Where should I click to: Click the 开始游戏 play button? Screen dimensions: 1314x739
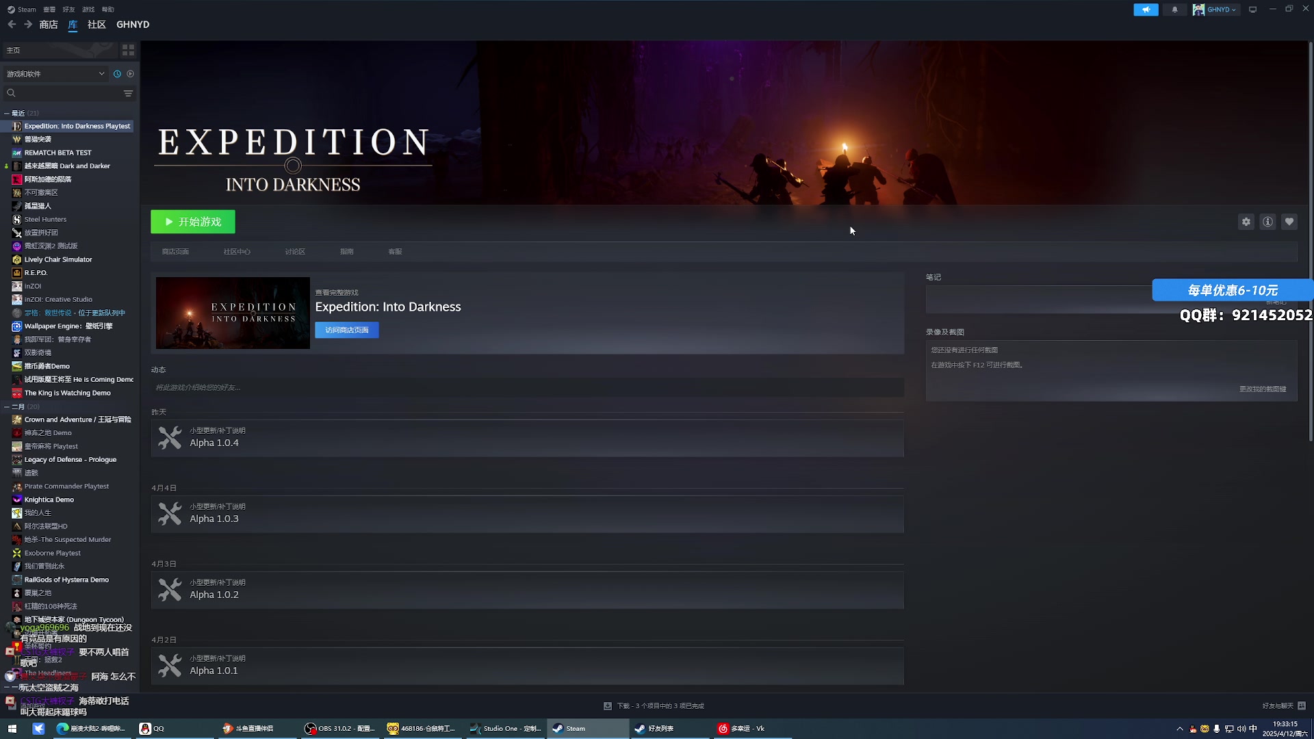click(x=193, y=222)
